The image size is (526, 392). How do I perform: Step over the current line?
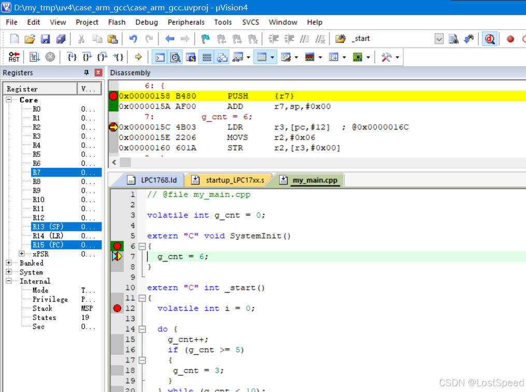point(87,57)
